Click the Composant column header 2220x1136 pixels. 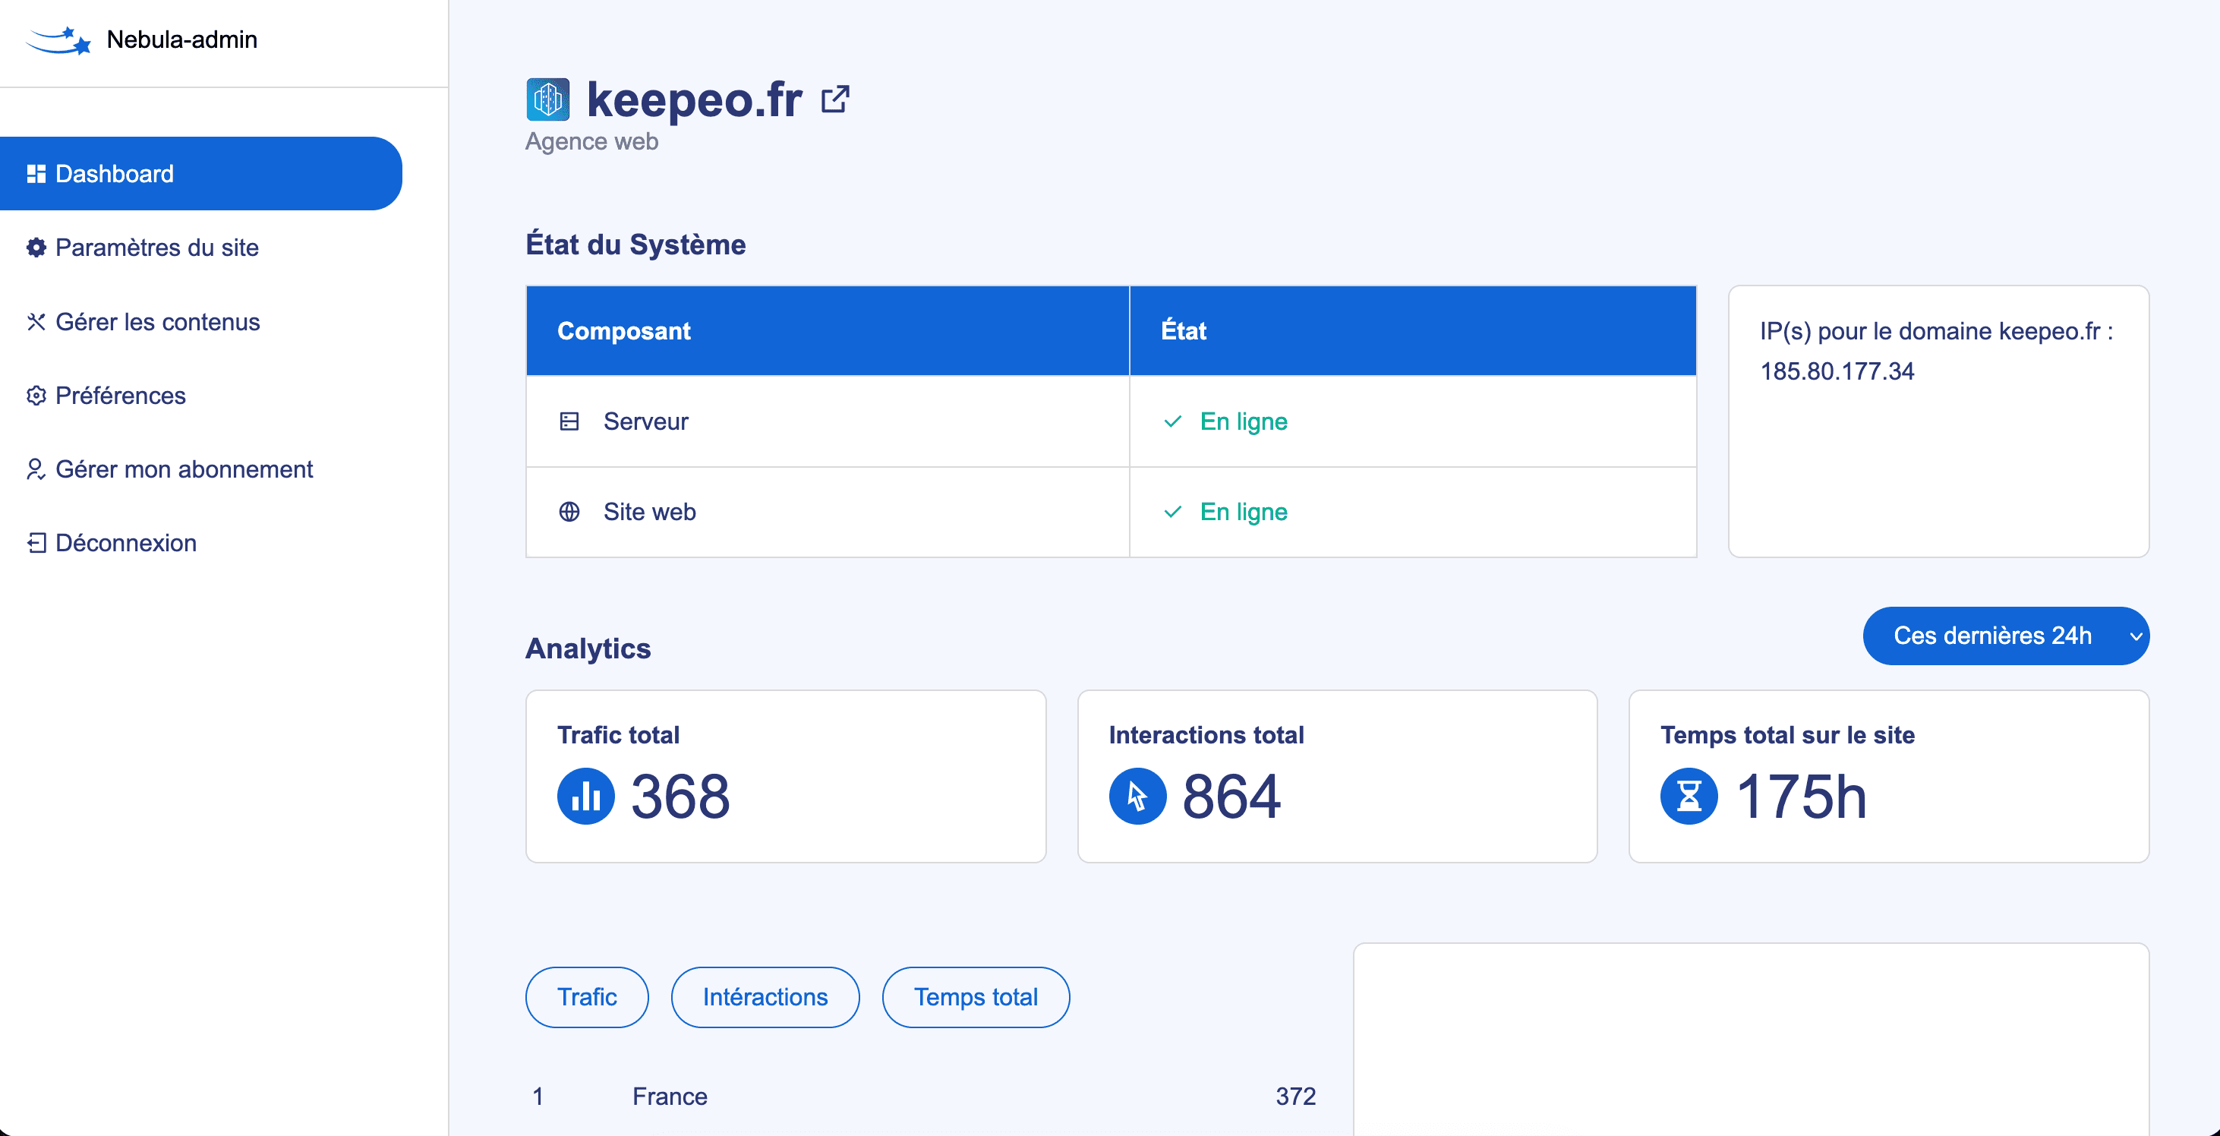pos(828,331)
